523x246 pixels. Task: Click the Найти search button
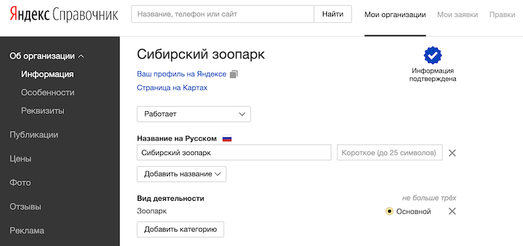pos(333,14)
